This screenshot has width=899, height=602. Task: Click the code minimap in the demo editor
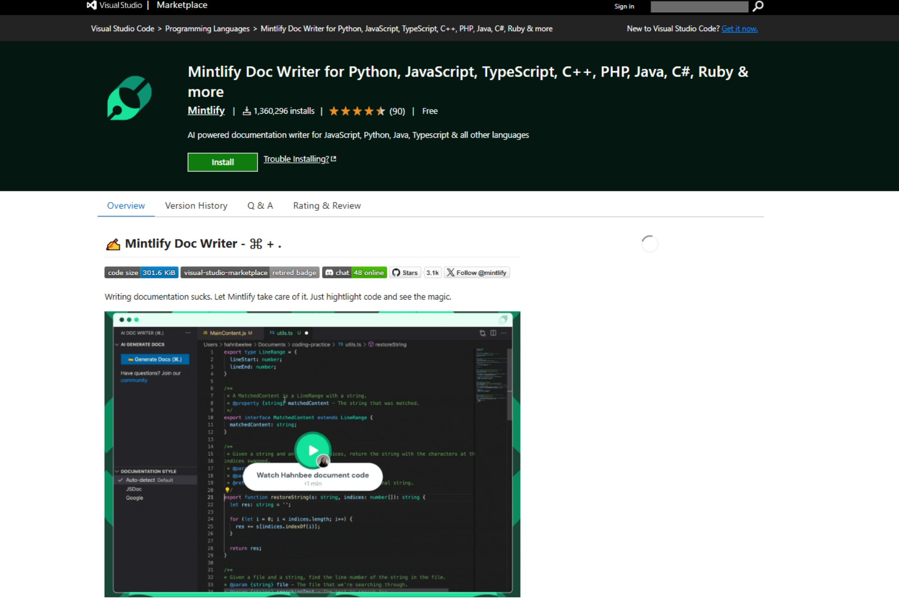point(491,375)
